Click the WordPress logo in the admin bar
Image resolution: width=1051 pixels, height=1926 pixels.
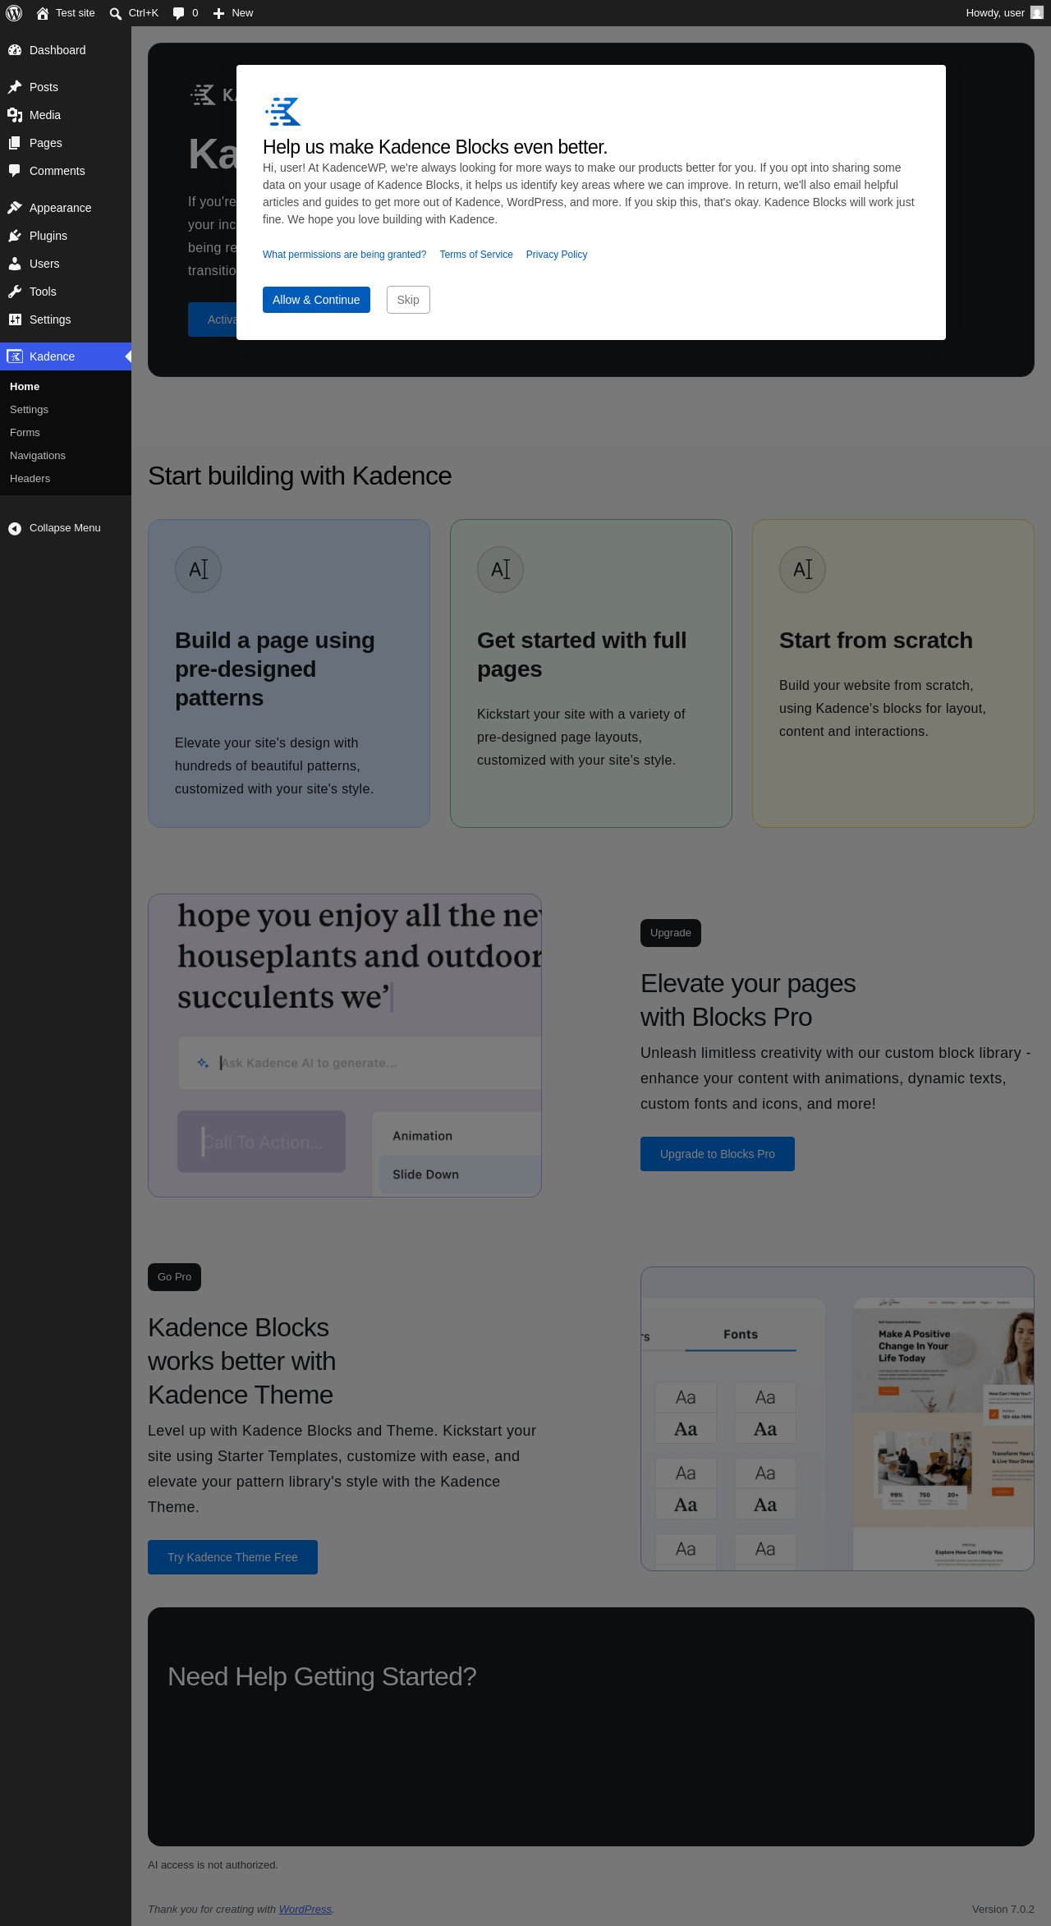tap(14, 13)
